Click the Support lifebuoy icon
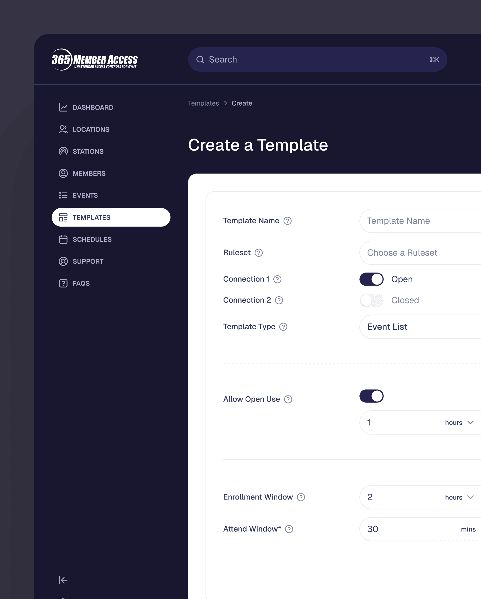Viewport: 481px width, 599px height. (x=63, y=262)
